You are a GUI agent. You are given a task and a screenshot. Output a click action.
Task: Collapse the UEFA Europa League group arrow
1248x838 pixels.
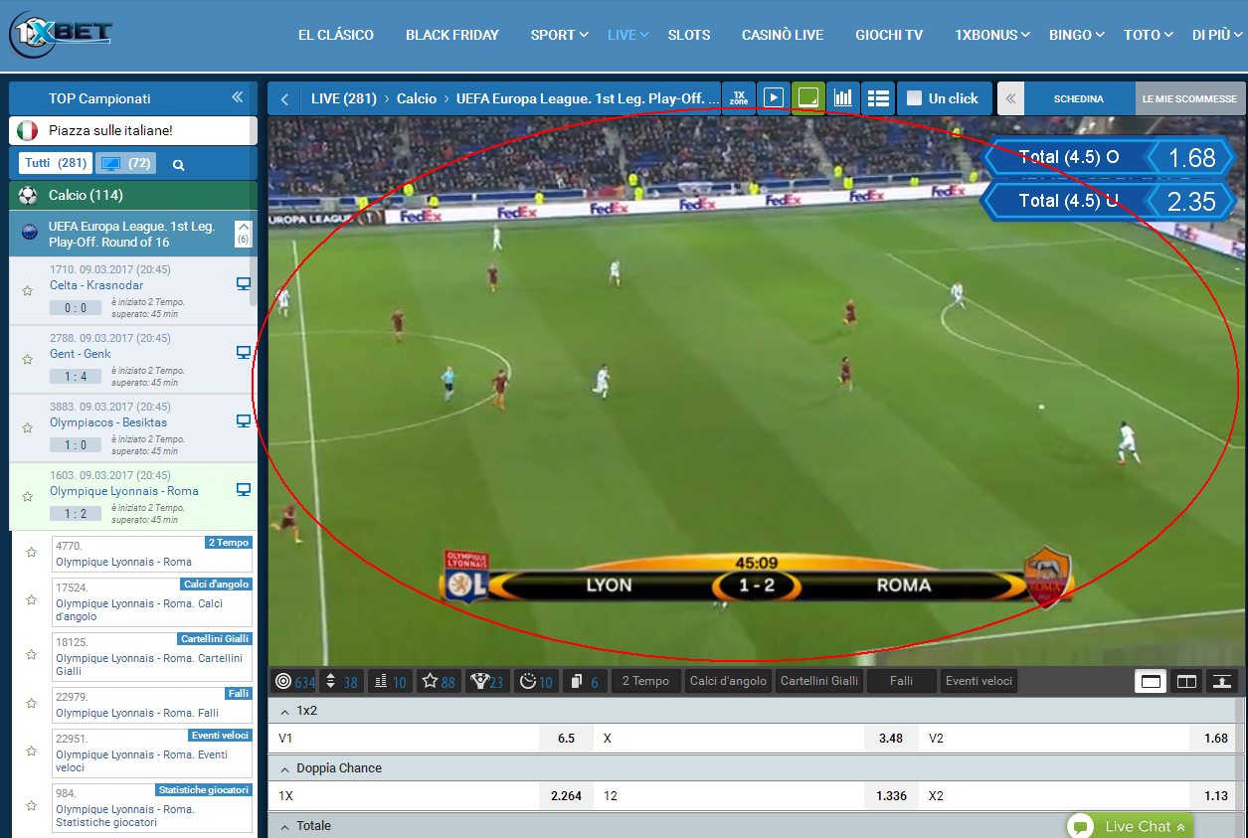[243, 235]
